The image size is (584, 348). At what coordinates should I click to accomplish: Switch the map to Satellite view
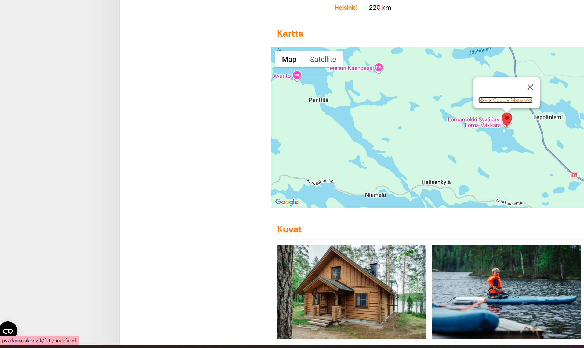[323, 59]
